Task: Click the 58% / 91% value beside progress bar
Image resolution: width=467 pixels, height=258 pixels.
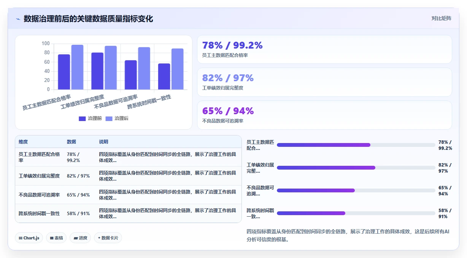Action: pyautogui.click(x=445, y=213)
